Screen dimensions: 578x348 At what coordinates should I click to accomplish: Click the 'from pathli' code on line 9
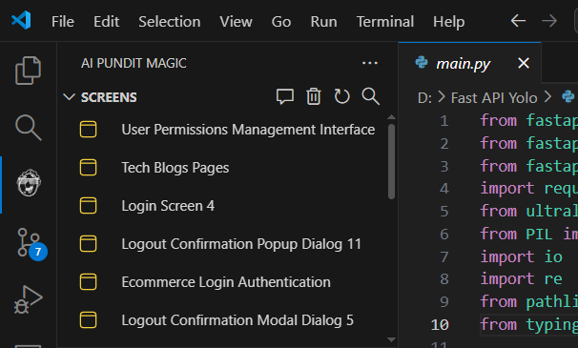[x=529, y=302]
